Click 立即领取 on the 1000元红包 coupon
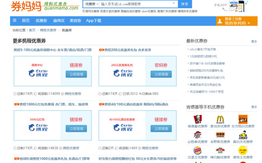The image size is (262, 163). tap(76, 128)
